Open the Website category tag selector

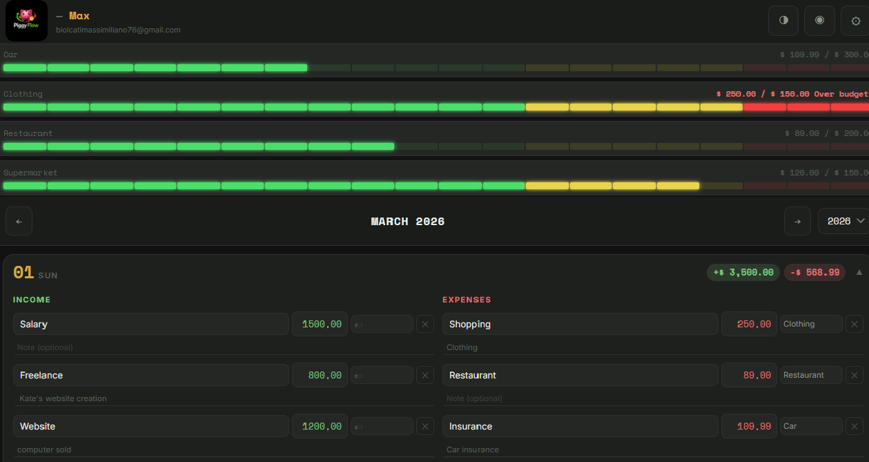(x=382, y=426)
